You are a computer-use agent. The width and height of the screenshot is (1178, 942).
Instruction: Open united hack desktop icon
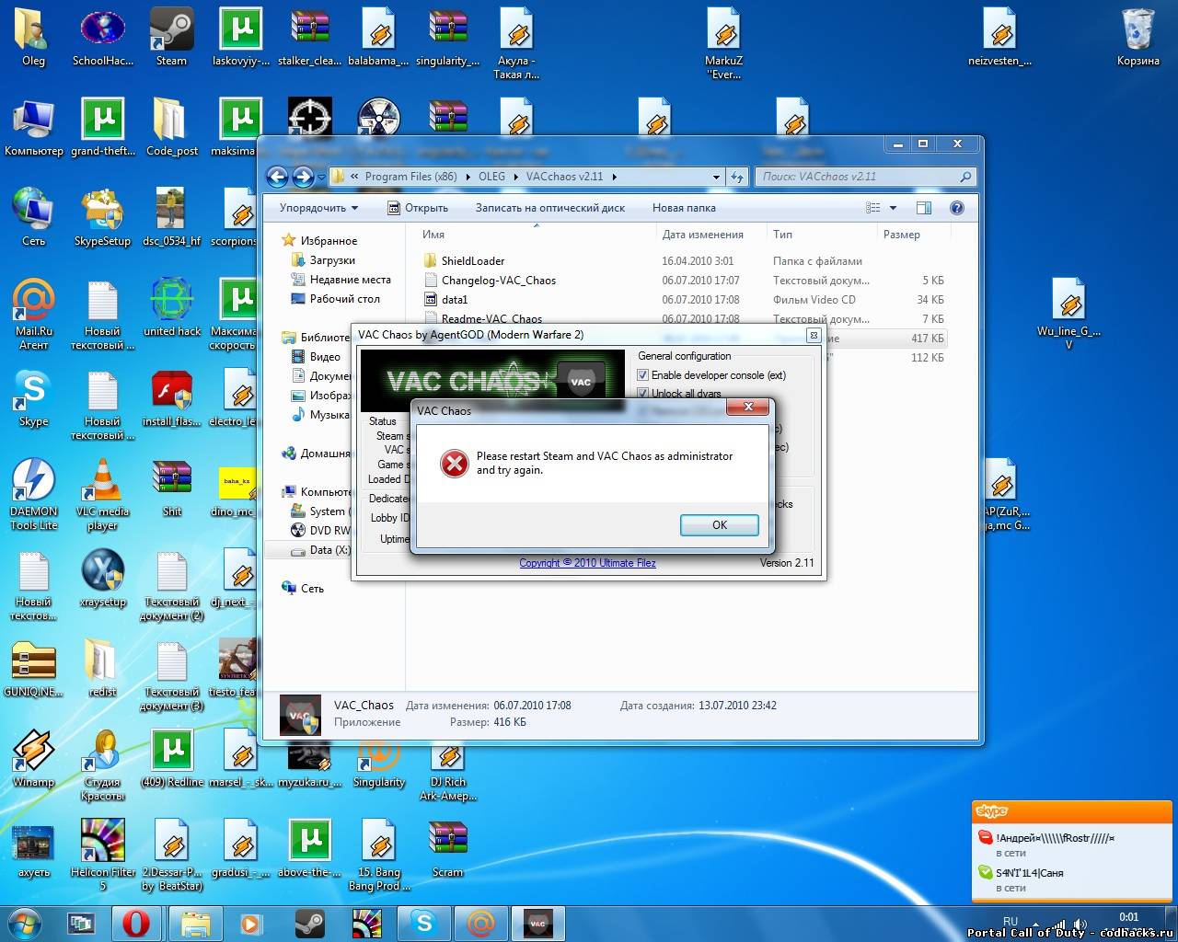[x=172, y=308]
